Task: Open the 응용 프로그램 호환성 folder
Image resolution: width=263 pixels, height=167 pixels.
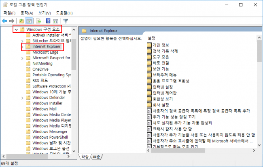Action: point(168,81)
